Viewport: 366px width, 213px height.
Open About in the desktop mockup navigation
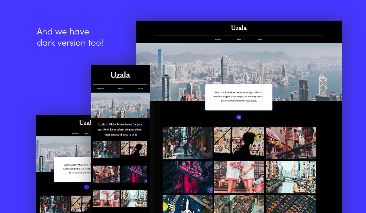click(x=239, y=39)
